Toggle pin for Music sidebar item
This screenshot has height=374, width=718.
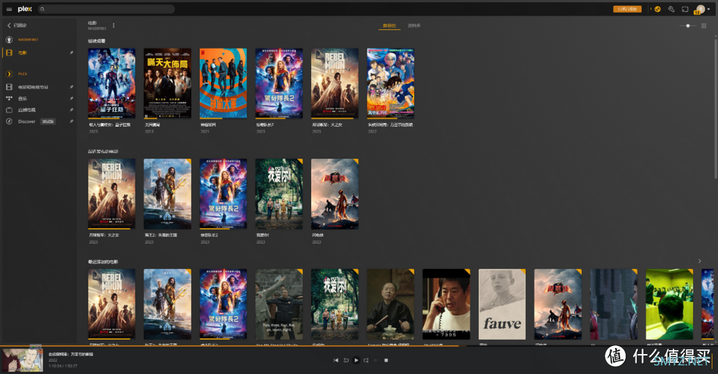tap(71, 98)
